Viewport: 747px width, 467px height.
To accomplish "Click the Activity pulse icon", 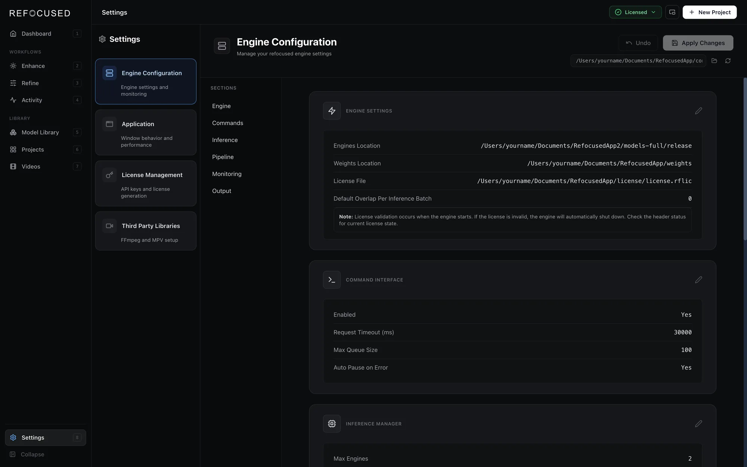I will click(13, 100).
